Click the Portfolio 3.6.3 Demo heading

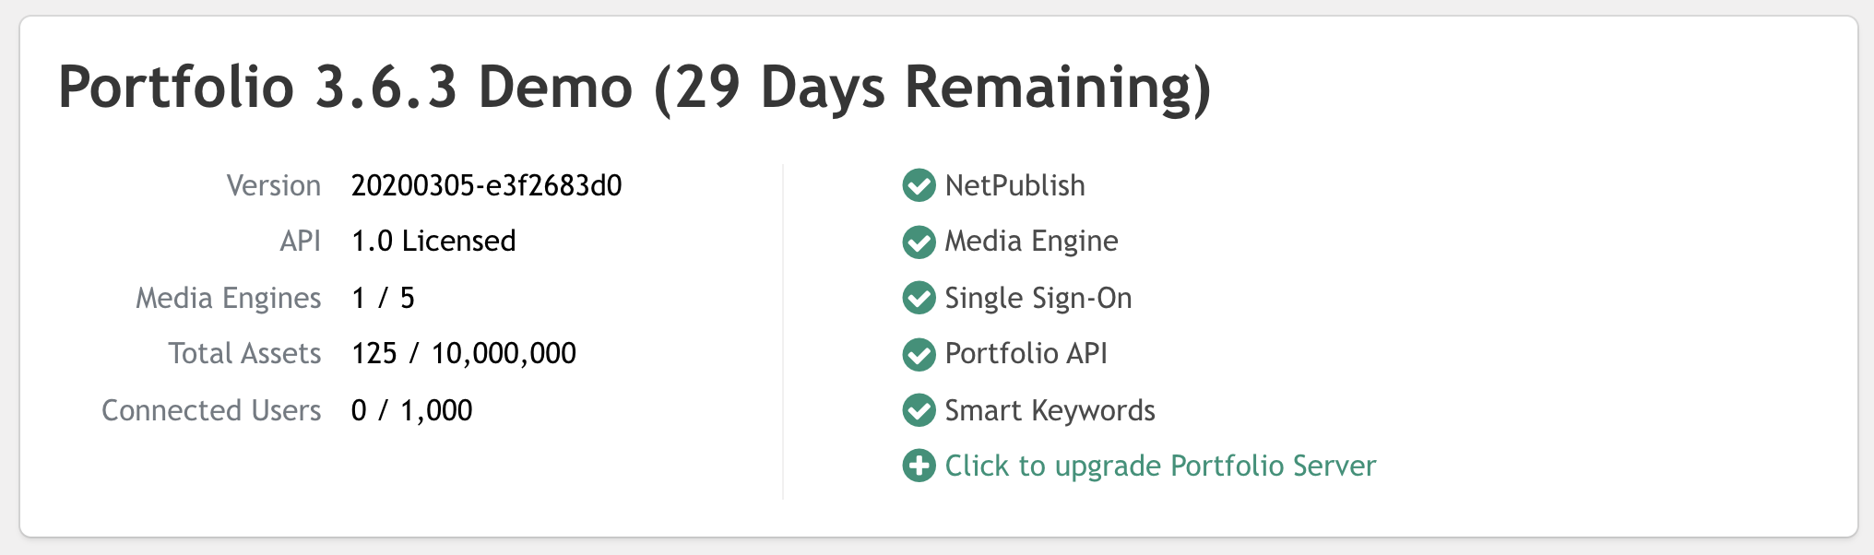[x=634, y=88]
